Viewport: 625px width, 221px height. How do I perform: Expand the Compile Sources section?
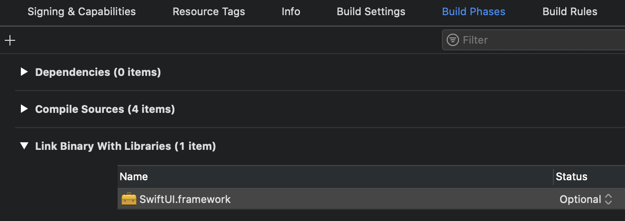24,109
